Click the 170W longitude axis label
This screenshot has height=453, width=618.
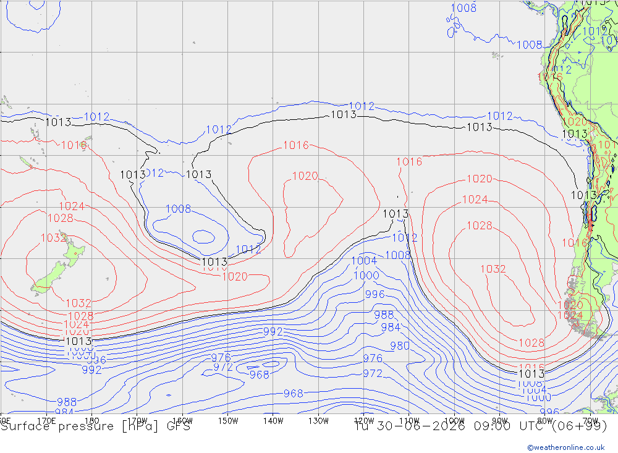(x=137, y=421)
